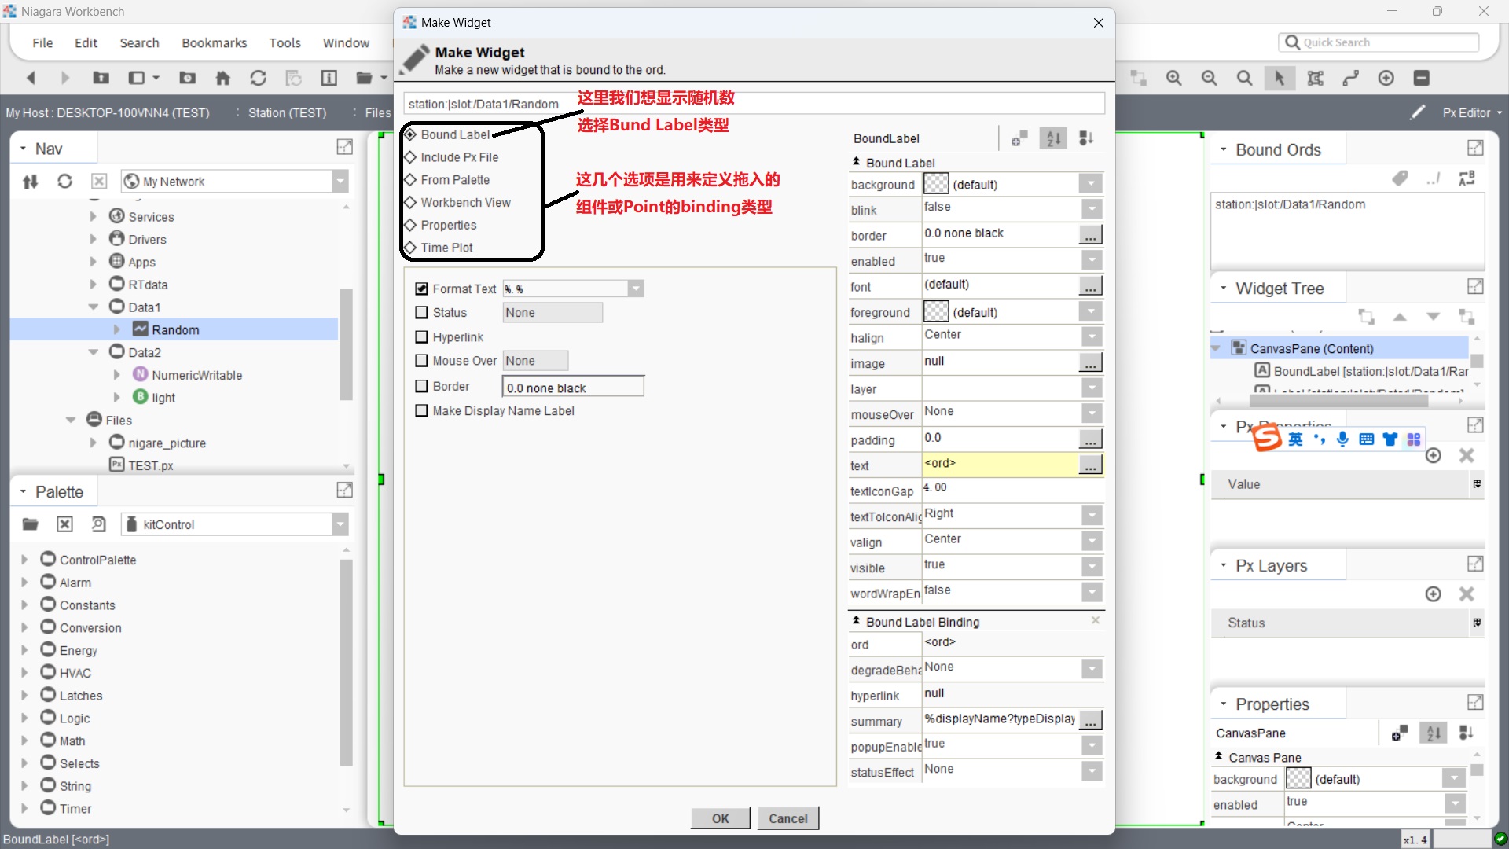Collapse the Data2 tree node
Screen dimensions: 1509x849
[94, 352]
